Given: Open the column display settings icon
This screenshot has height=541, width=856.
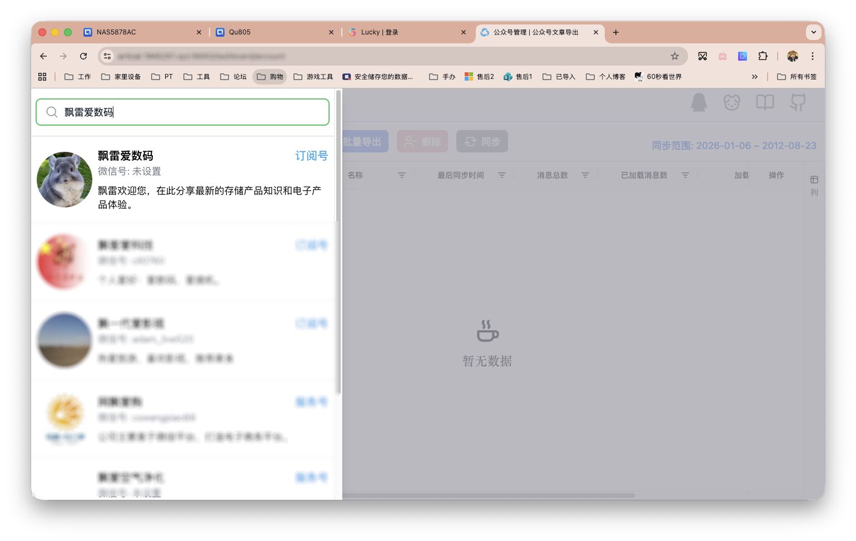Looking at the screenshot, I should pos(813,181).
